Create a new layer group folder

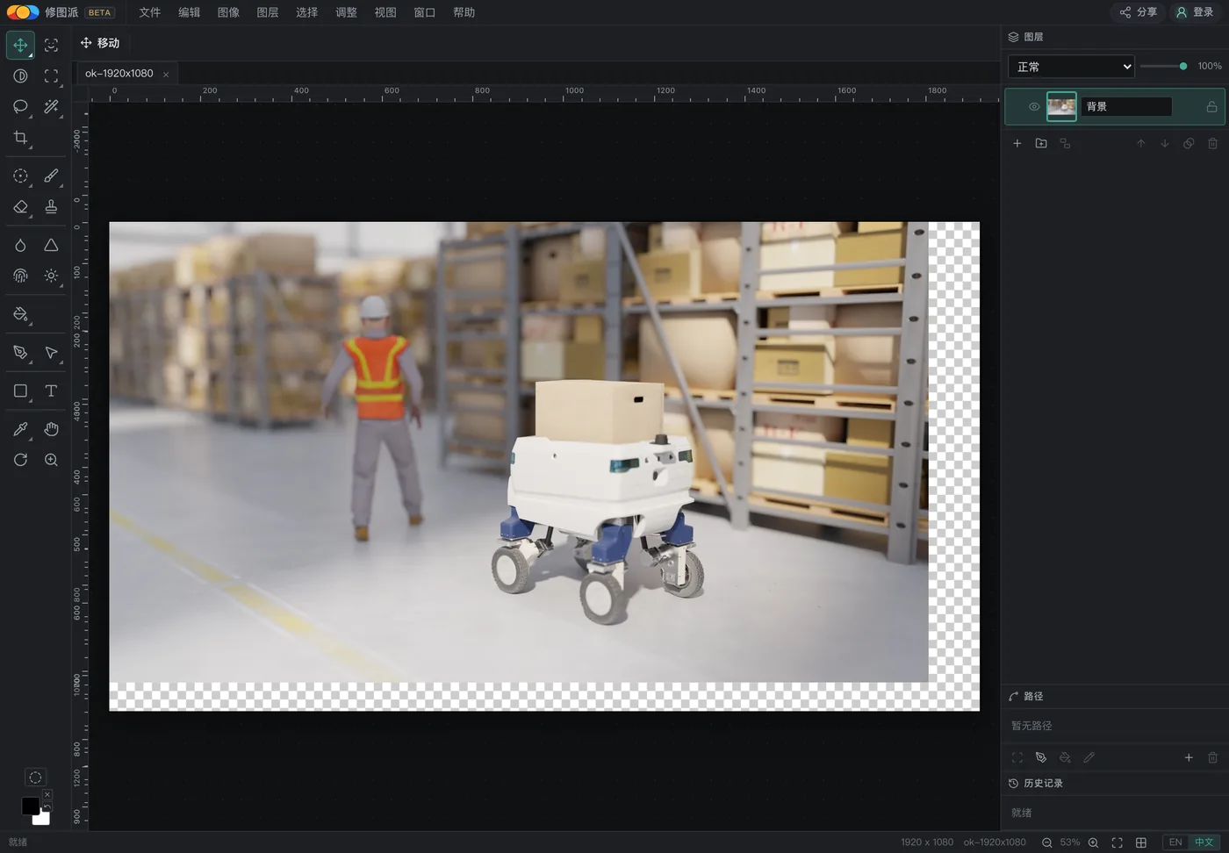1041,143
